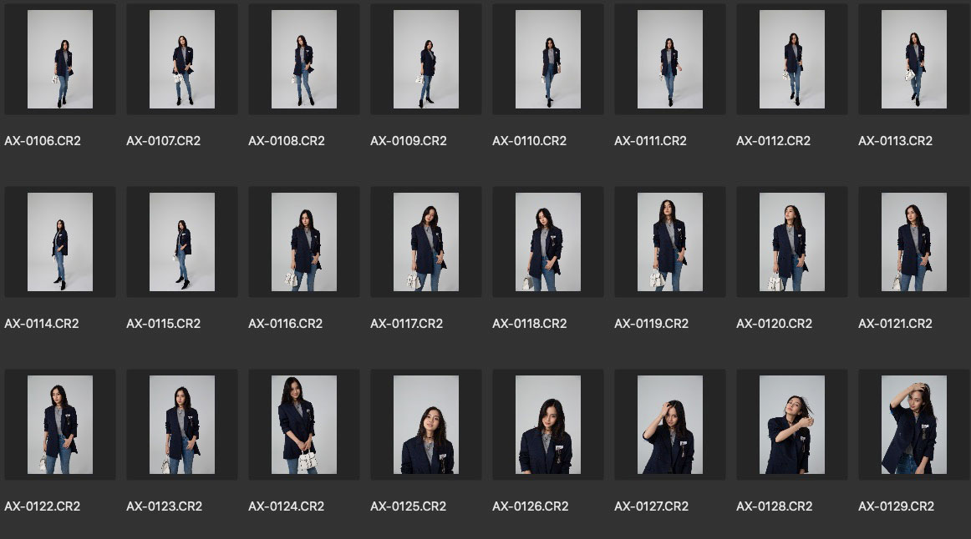Click the AX-0117.CR2 filename label
The height and width of the screenshot is (539, 971).
(407, 324)
